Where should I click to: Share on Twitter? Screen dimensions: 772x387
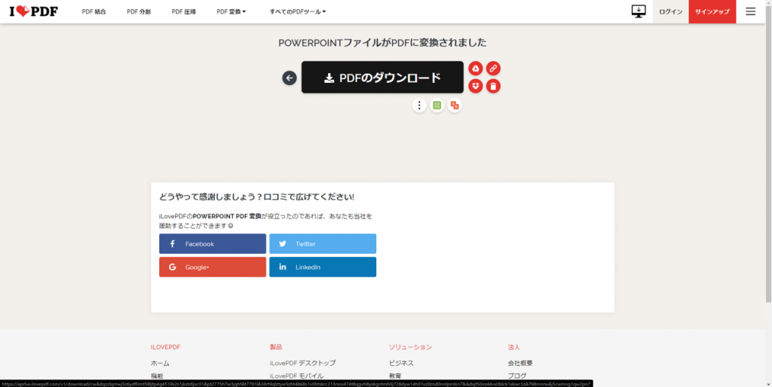[323, 244]
